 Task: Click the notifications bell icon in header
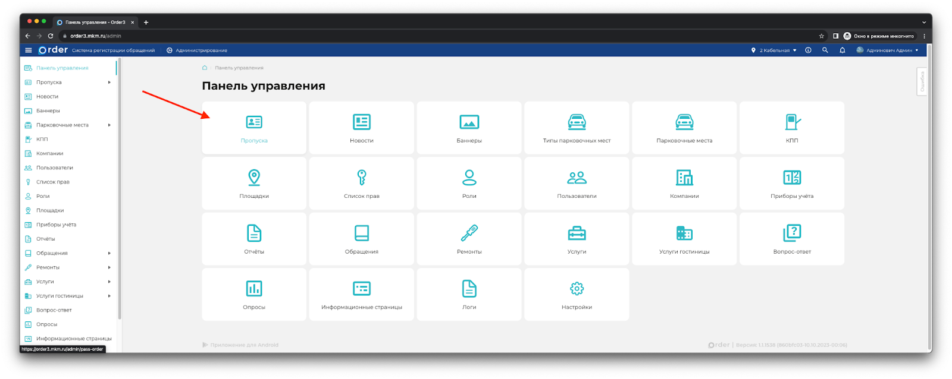tap(842, 50)
